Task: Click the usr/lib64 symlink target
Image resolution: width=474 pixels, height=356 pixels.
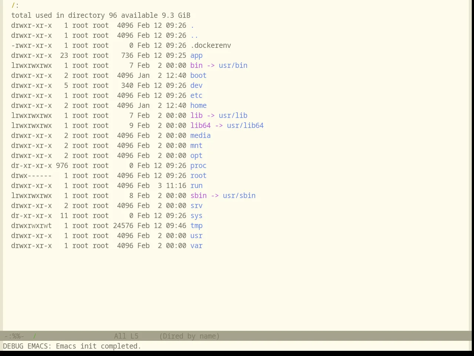Action: coord(245,126)
